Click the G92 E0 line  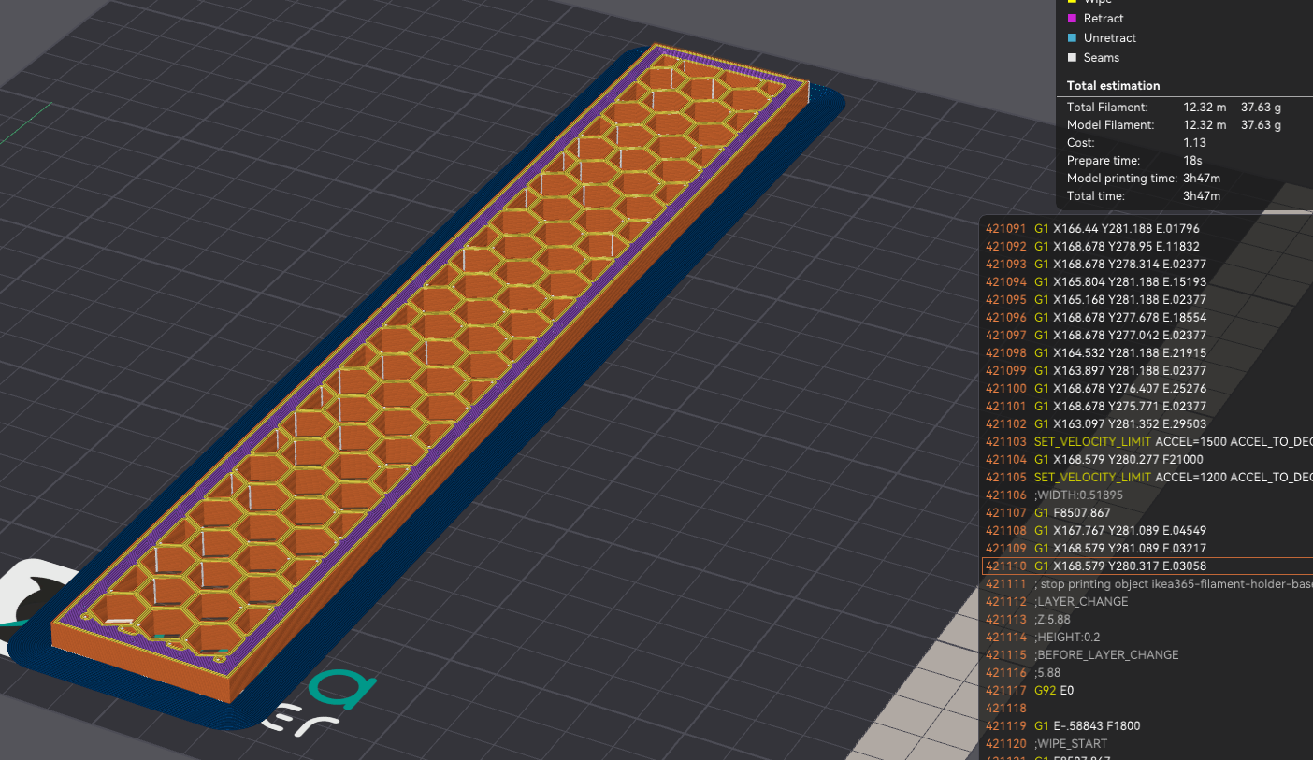(x=1147, y=690)
